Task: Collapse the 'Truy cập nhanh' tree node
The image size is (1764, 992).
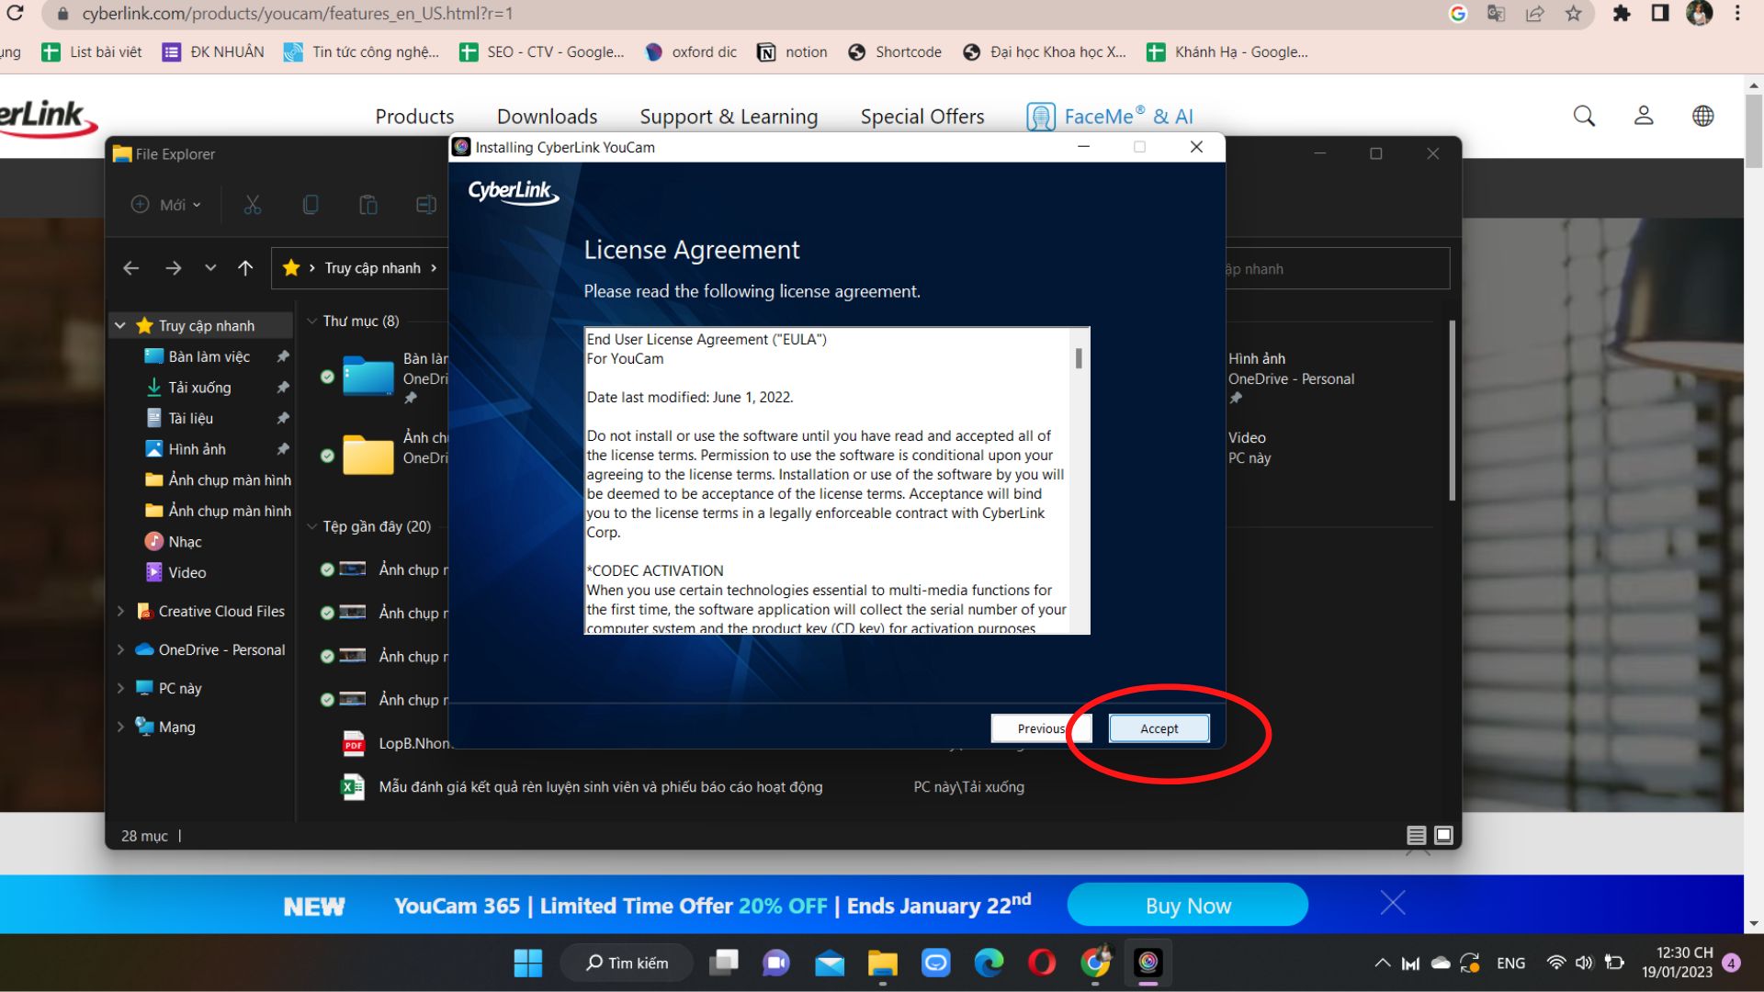Action: click(x=120, y=325)
